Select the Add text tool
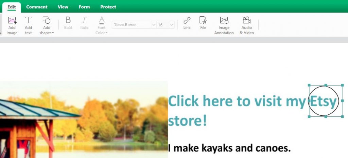This screenshot has width=348, height=158. (x=28, y=25)
